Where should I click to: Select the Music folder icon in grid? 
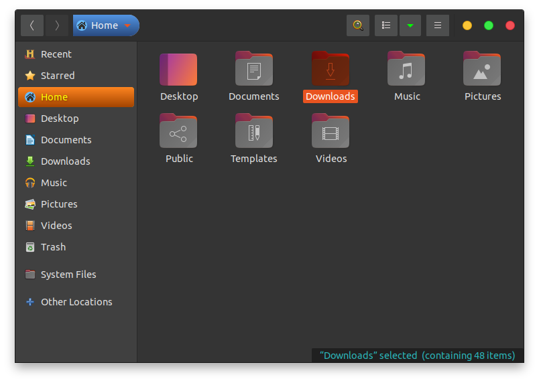click(406, 69)
